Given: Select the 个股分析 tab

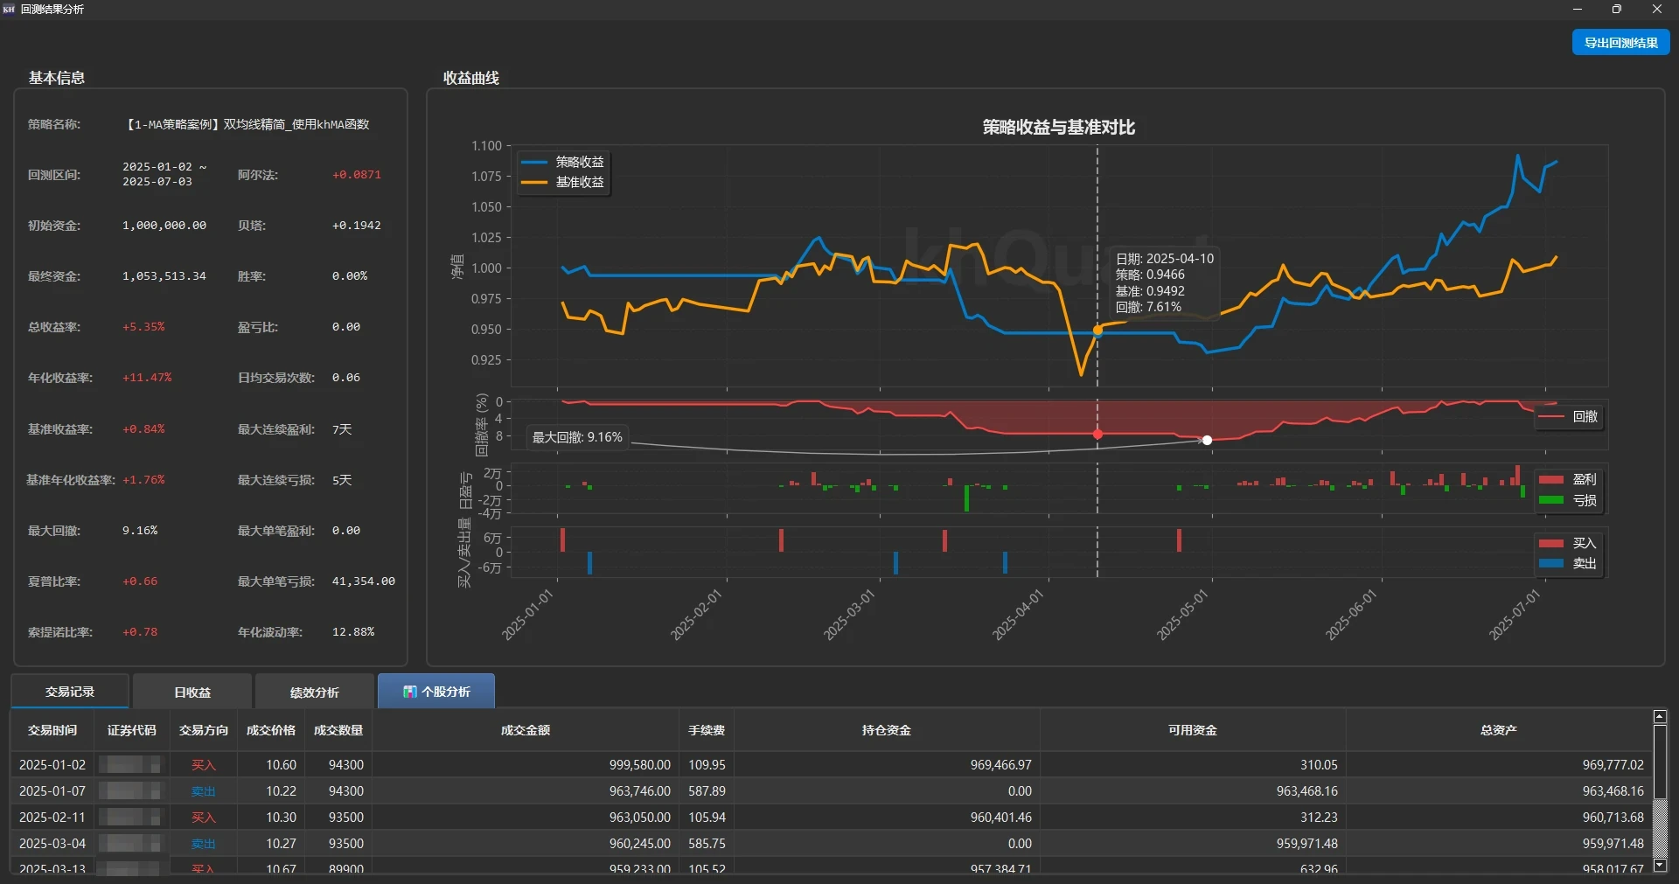Looking at the screenshot, I should coord(436,691).
